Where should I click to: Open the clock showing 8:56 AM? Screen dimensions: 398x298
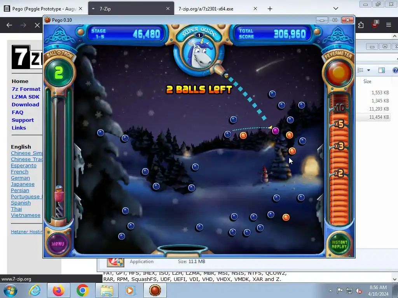coord(378,291)
